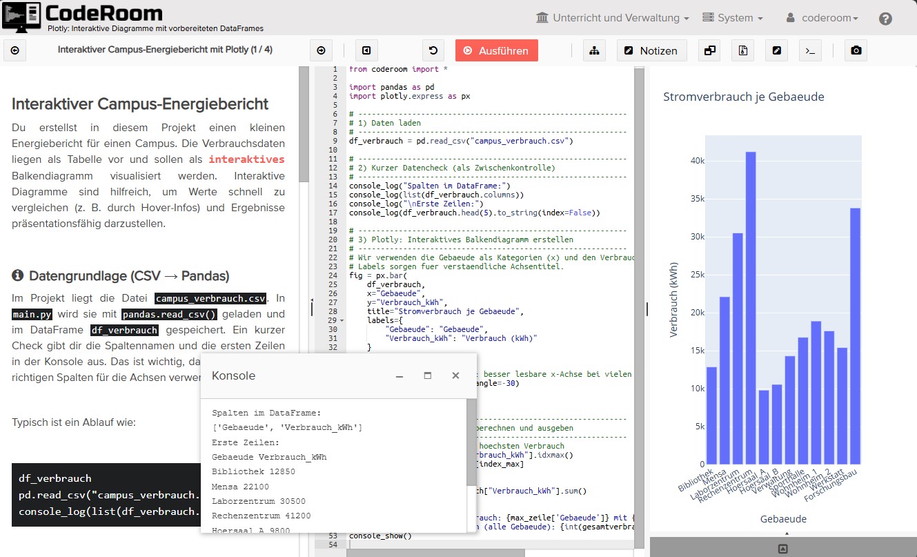The image size is (917, 557).
Task: Click the console_show() code line
Action: [x=380, y=536]
